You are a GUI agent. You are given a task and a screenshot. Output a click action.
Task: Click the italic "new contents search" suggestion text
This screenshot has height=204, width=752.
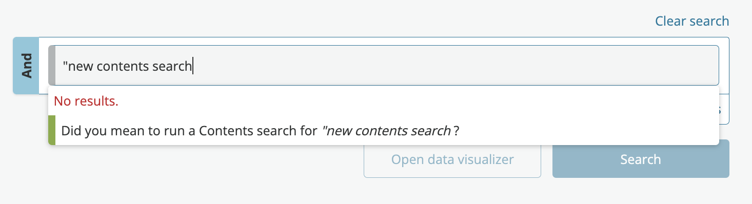click(386, 131)
